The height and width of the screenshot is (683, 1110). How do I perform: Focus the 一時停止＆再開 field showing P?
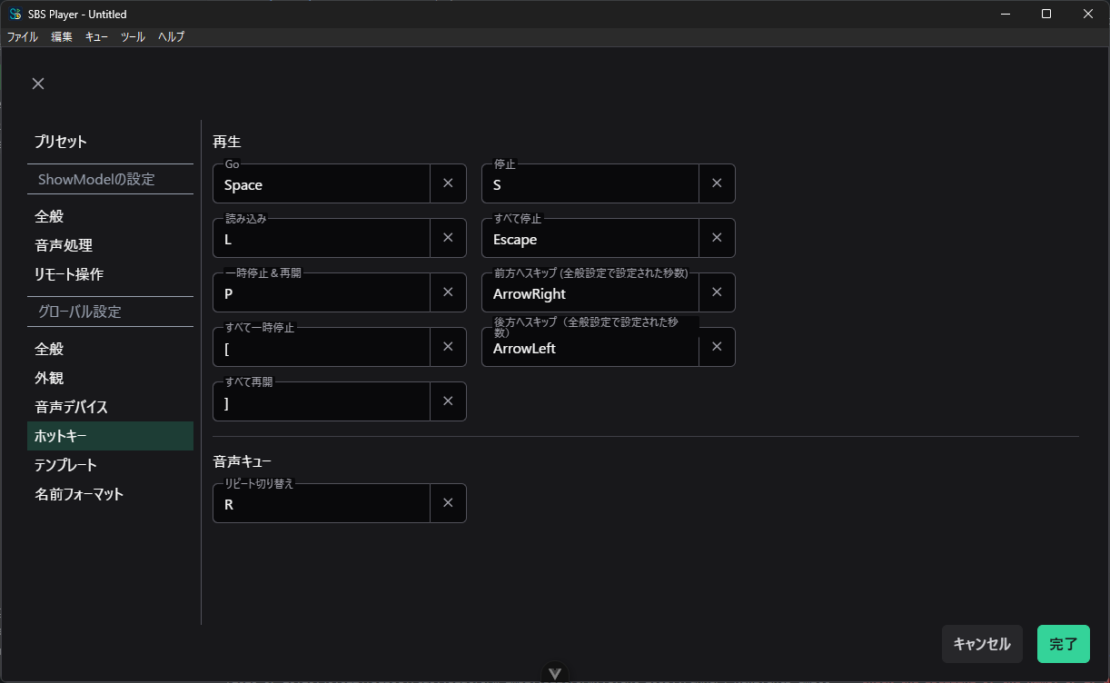pos(322,292)
